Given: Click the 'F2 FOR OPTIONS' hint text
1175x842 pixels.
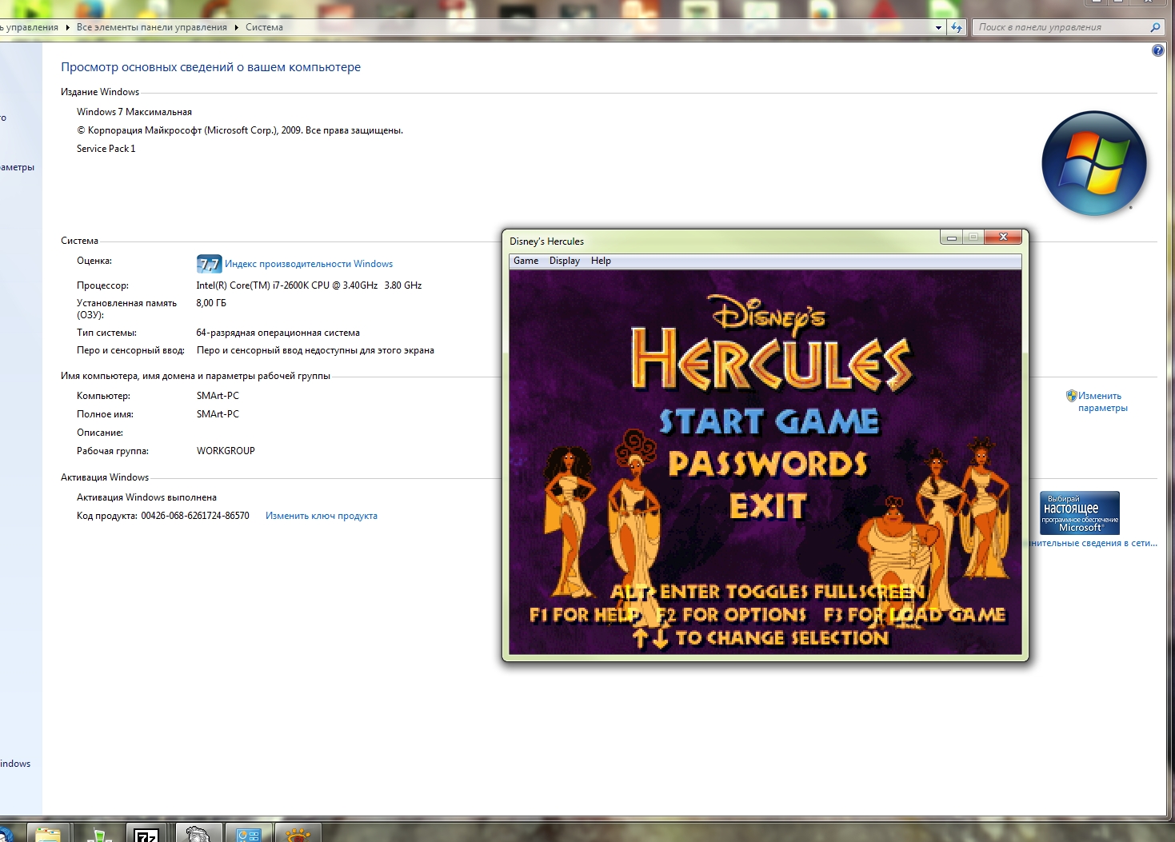Looking at the screenshot, I should tap(732, 614).
